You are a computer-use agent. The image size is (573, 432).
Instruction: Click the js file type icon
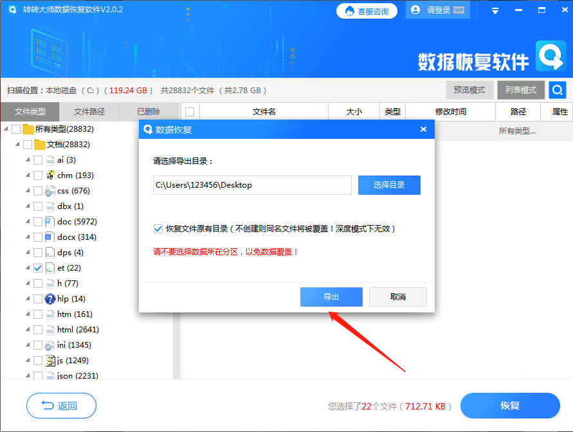tap(49, 360)
